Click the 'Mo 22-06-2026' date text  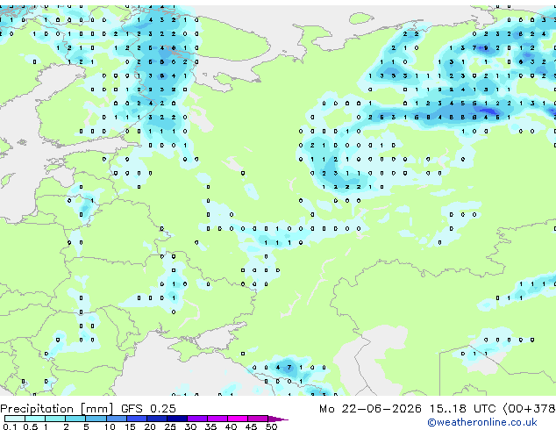(371, 409)
